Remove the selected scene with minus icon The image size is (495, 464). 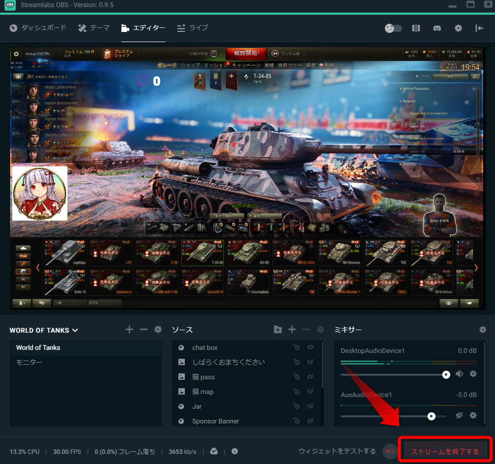[x=144, y=330]
